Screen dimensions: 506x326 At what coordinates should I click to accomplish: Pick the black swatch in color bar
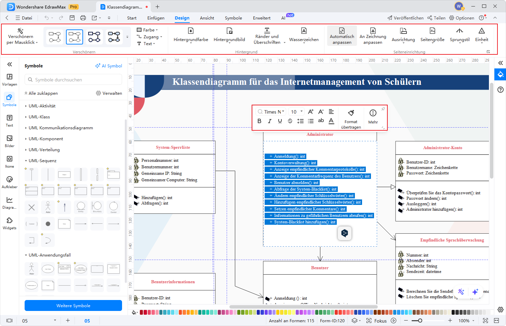(453, 312)
